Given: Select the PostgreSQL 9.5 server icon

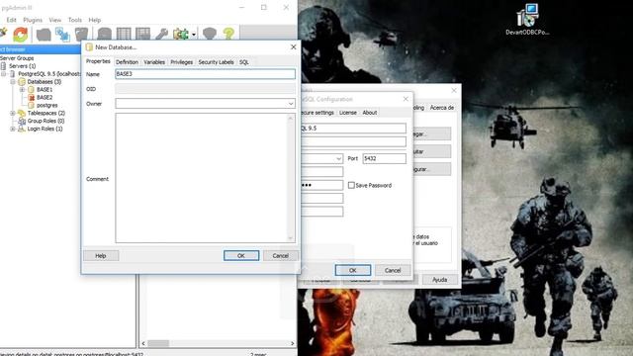Looking at the screenshot, I should [13, 74].
